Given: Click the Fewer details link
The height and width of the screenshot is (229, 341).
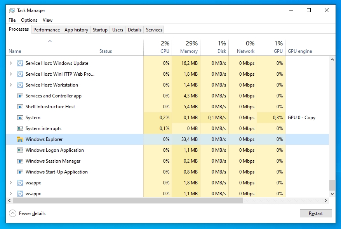Looking at the screenshot, I should [32, 213].
